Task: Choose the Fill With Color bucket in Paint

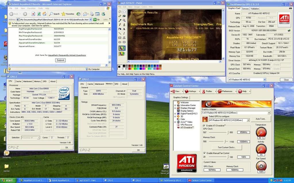Action: coord(124,16)
